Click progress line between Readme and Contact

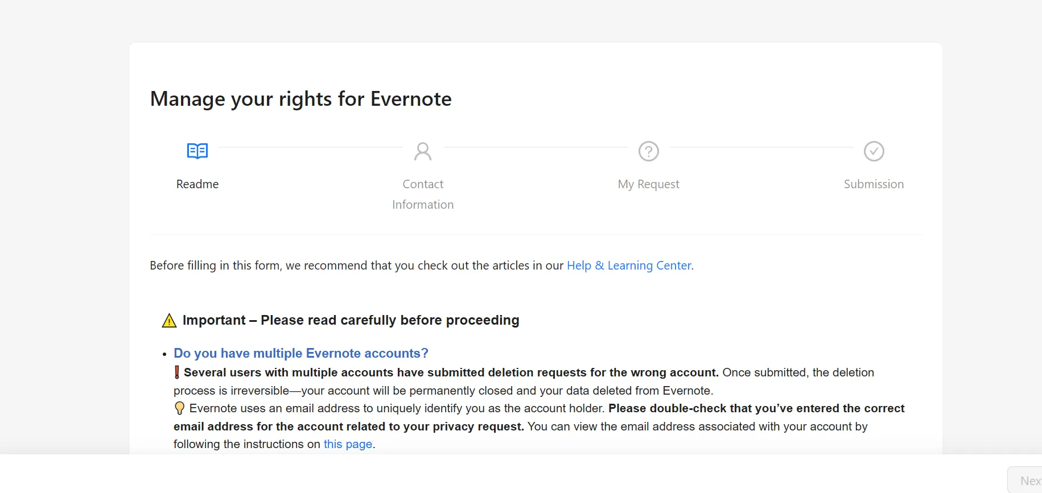click(310, 147)
